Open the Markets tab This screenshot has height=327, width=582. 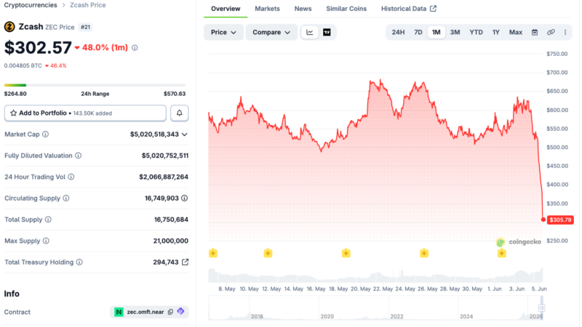tap(267, 9)
